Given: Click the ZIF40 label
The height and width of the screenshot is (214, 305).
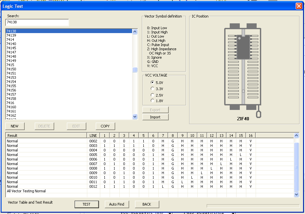Looking at the screenshot, I should point(243,119).
